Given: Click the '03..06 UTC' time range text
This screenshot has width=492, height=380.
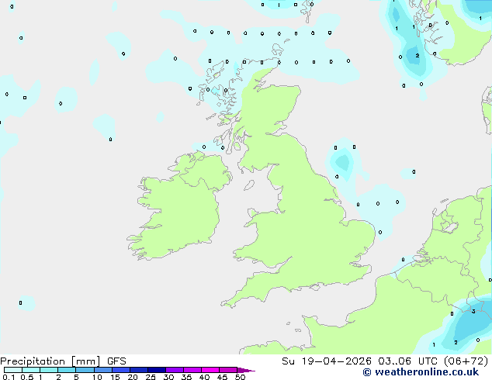Looking at the screenshot, I should coord(407,361).
